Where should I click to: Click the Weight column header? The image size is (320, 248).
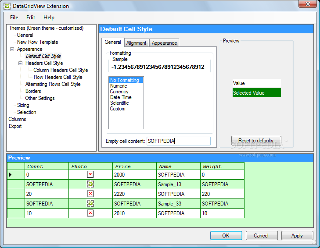coord(222,167)
